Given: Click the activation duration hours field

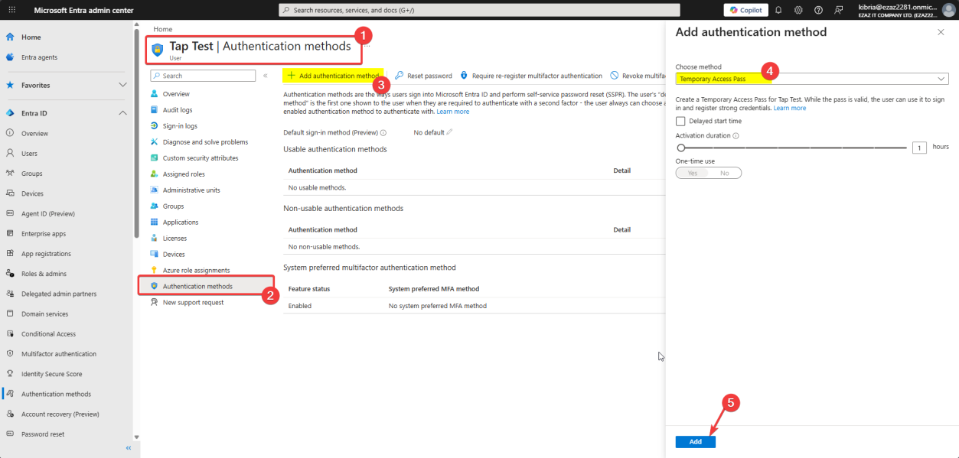Looking at the screenshot, I should click(919, 148).
